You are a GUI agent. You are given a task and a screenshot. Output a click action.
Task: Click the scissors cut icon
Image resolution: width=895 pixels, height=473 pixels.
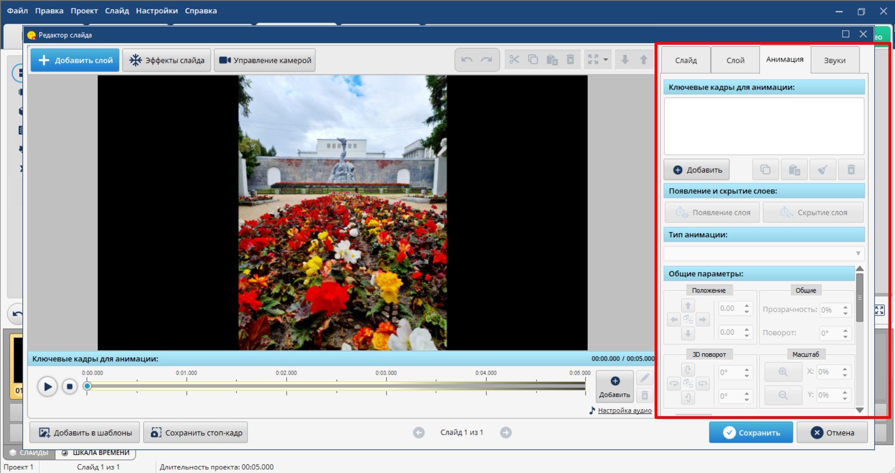(x=514, y=60)
